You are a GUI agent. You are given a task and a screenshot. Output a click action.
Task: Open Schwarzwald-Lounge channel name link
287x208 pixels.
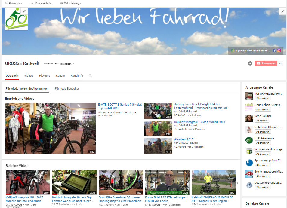(268, 149)
